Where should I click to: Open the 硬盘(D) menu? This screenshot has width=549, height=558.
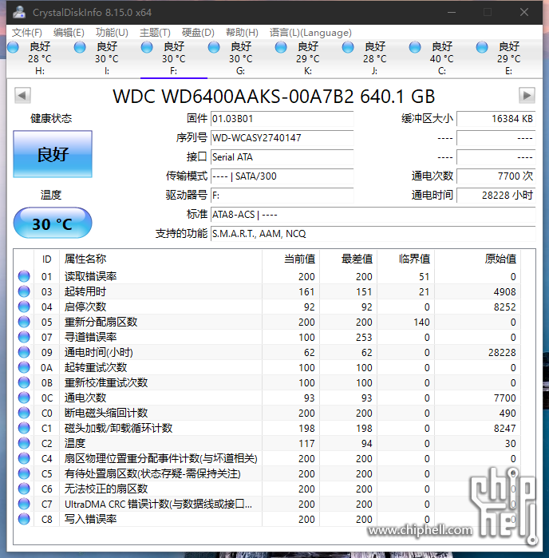[x=198, y=33]
